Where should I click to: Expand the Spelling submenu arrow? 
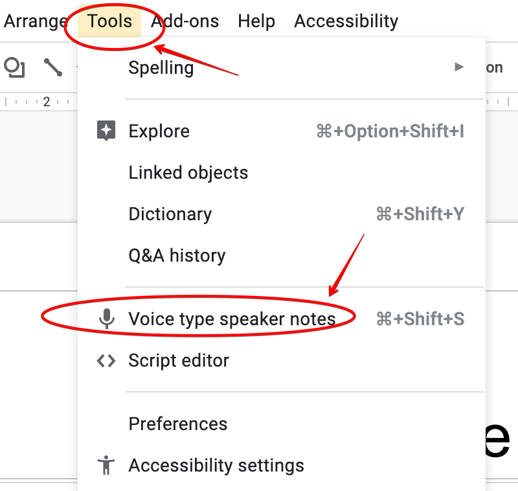pos(459,67)
